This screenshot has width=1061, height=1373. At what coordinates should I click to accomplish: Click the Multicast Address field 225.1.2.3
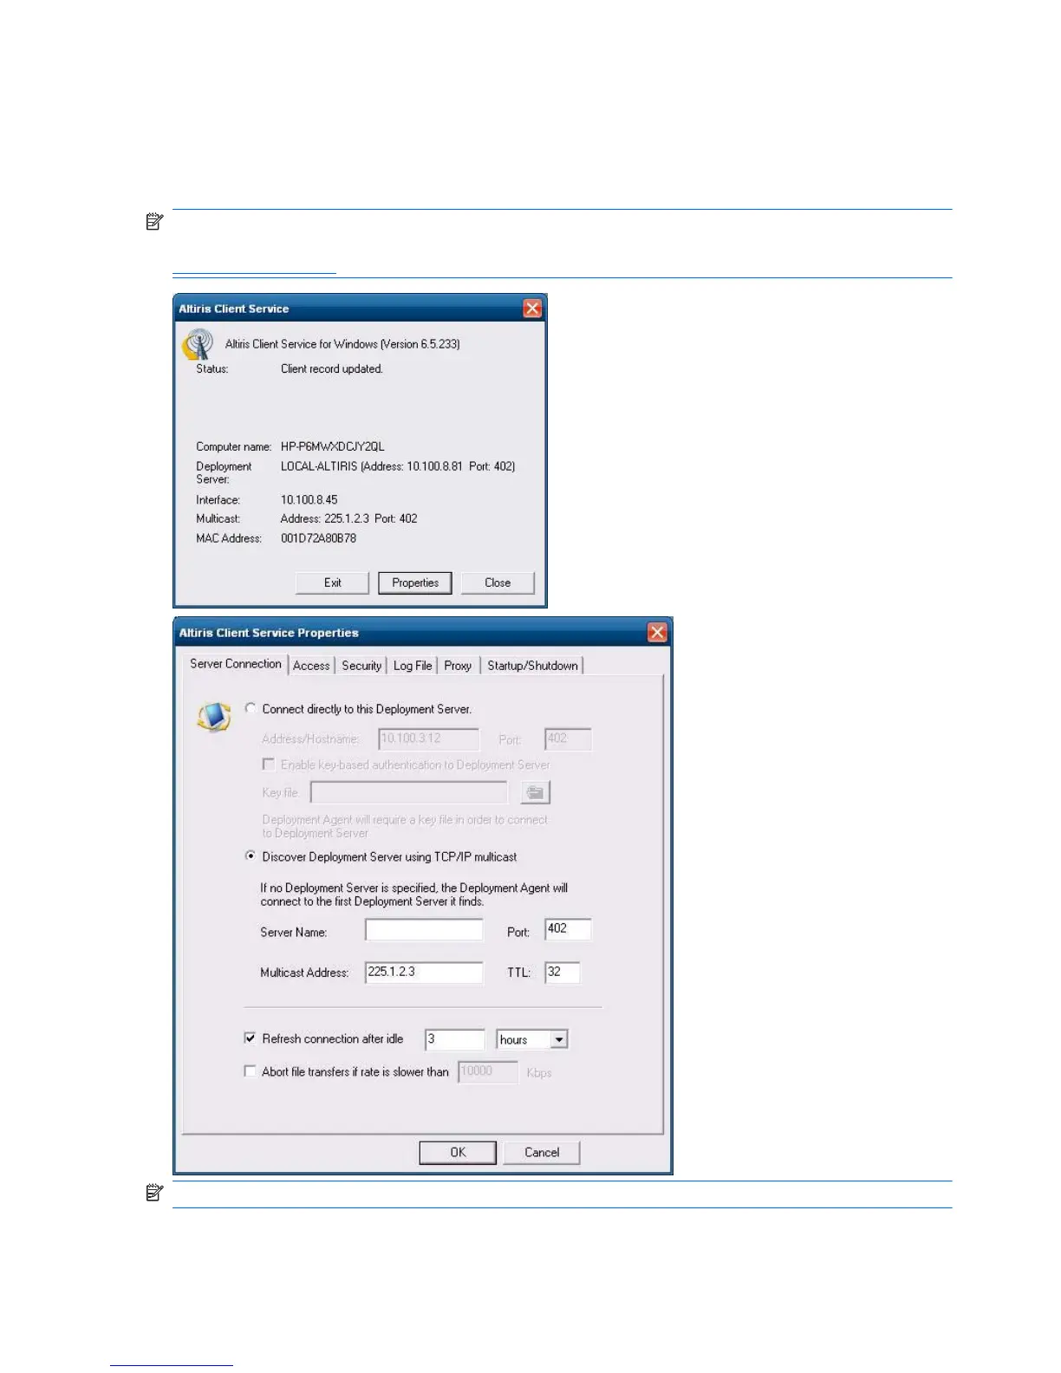[424, 973]
